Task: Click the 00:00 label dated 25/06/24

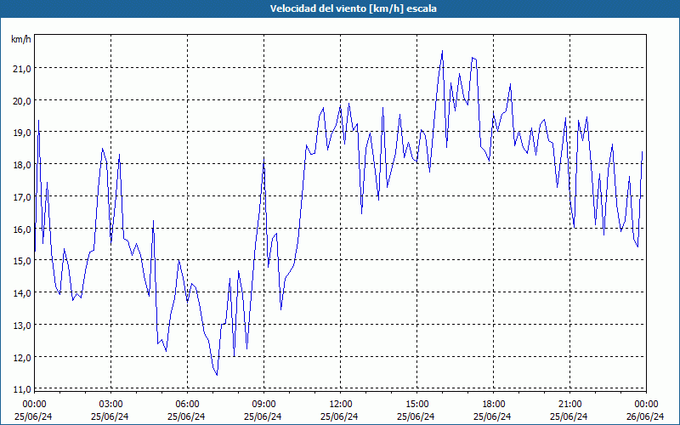Action: coord(34,405)
